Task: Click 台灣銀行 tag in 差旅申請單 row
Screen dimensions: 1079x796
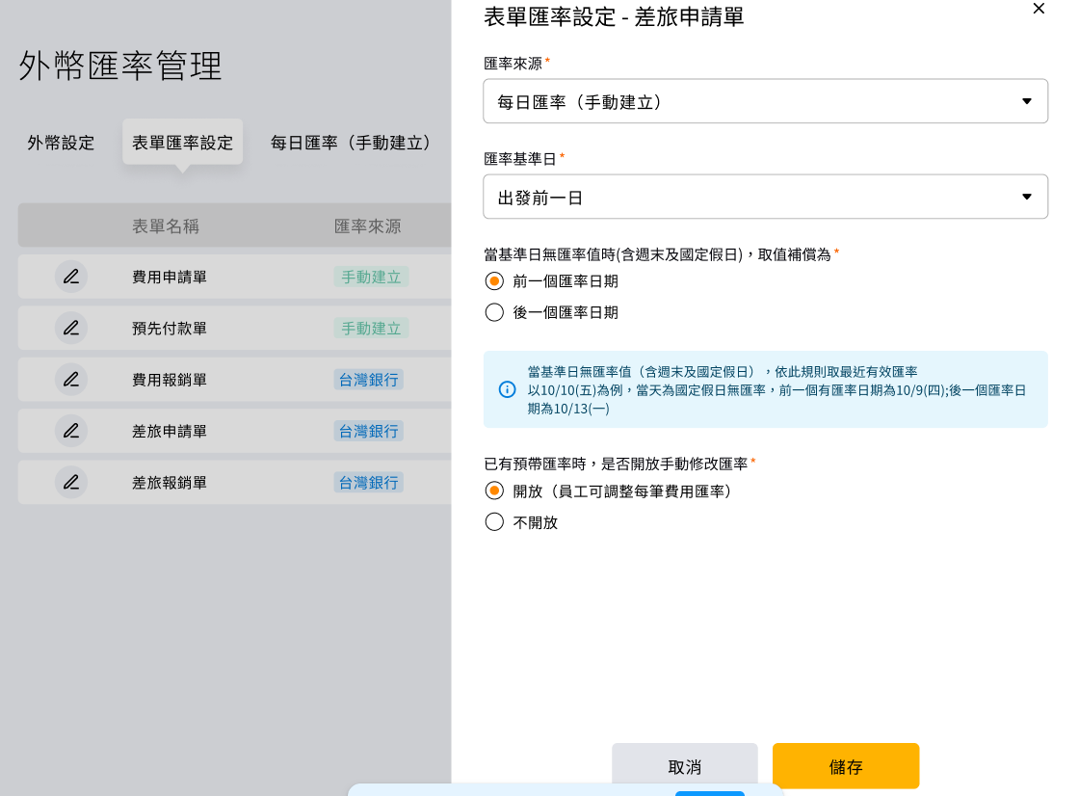Action: [x=369, y=431]
